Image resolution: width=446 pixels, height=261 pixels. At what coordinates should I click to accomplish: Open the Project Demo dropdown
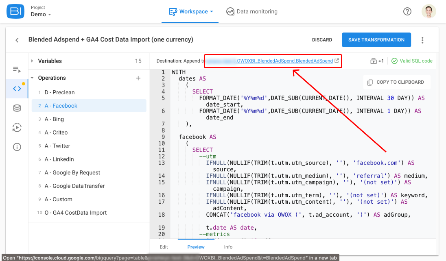[x=41, y=11]
